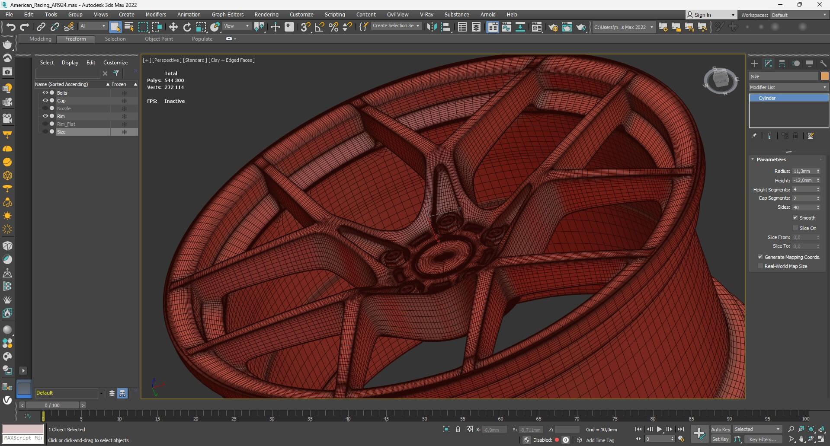Image resolution: width=830 pixels, height=446 pixels.
Task: Collapse the Parameters rollout
Action: (x=771, y=159)
